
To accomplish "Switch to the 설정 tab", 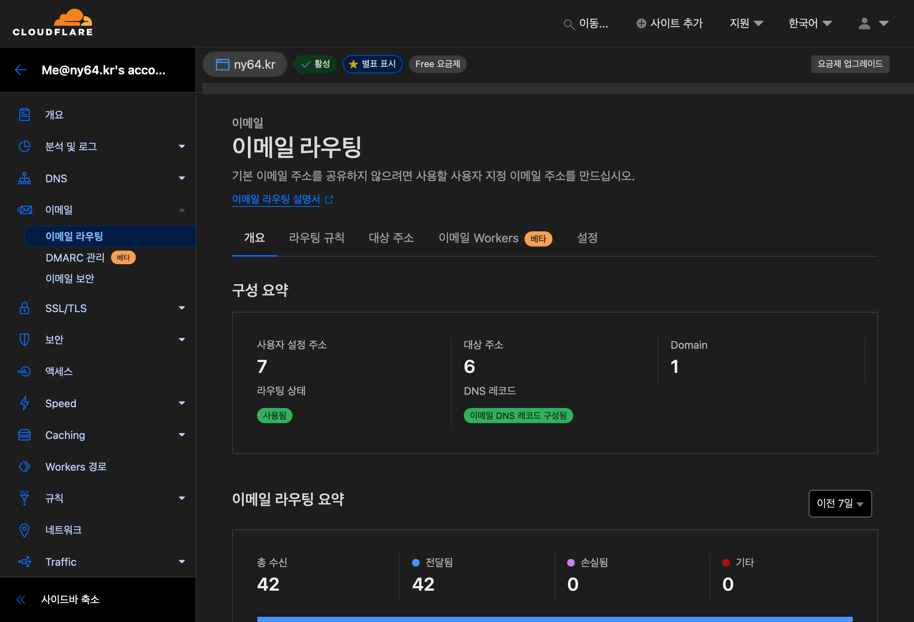I will 587,238.
